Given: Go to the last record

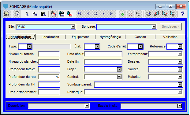Looking at the screenshot, I should (x=112, y=14).
